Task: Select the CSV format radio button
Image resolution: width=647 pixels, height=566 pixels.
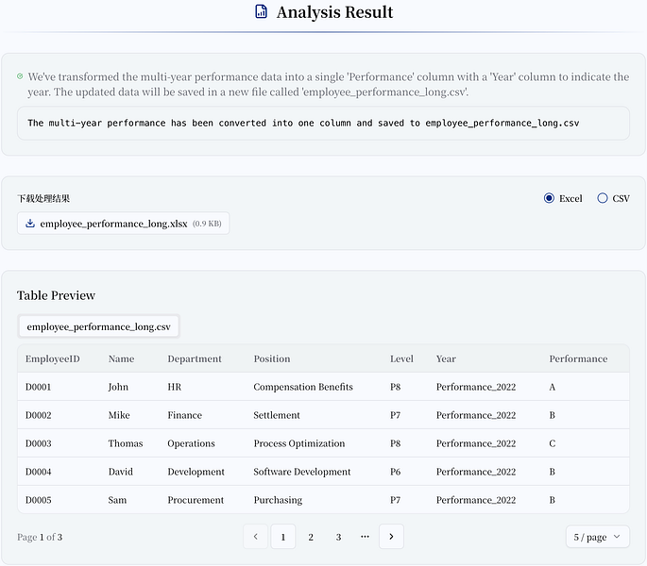Action: (x=603, y=198)
